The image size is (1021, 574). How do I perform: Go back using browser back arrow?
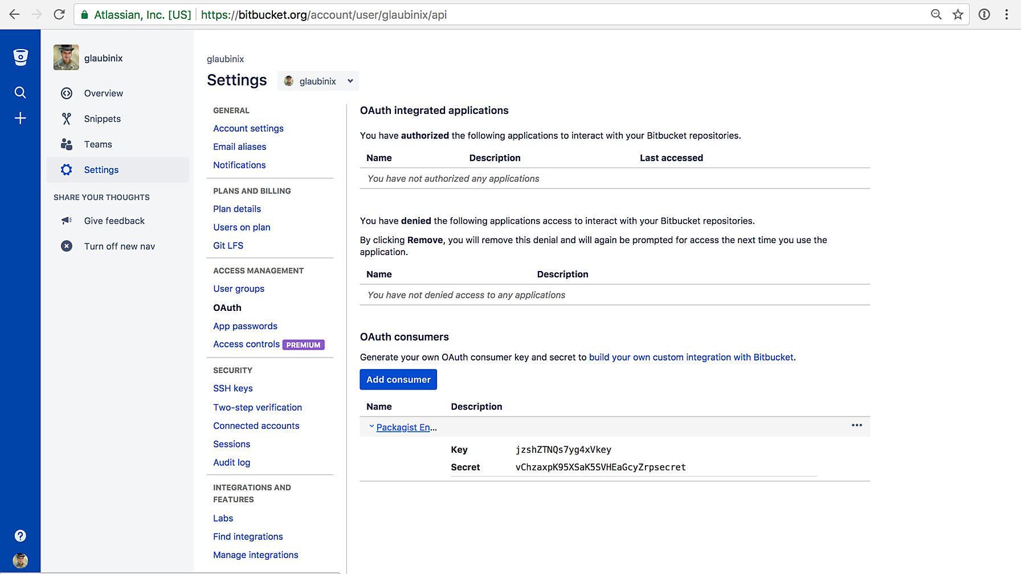pyautogui.click(x=14, y=14)
